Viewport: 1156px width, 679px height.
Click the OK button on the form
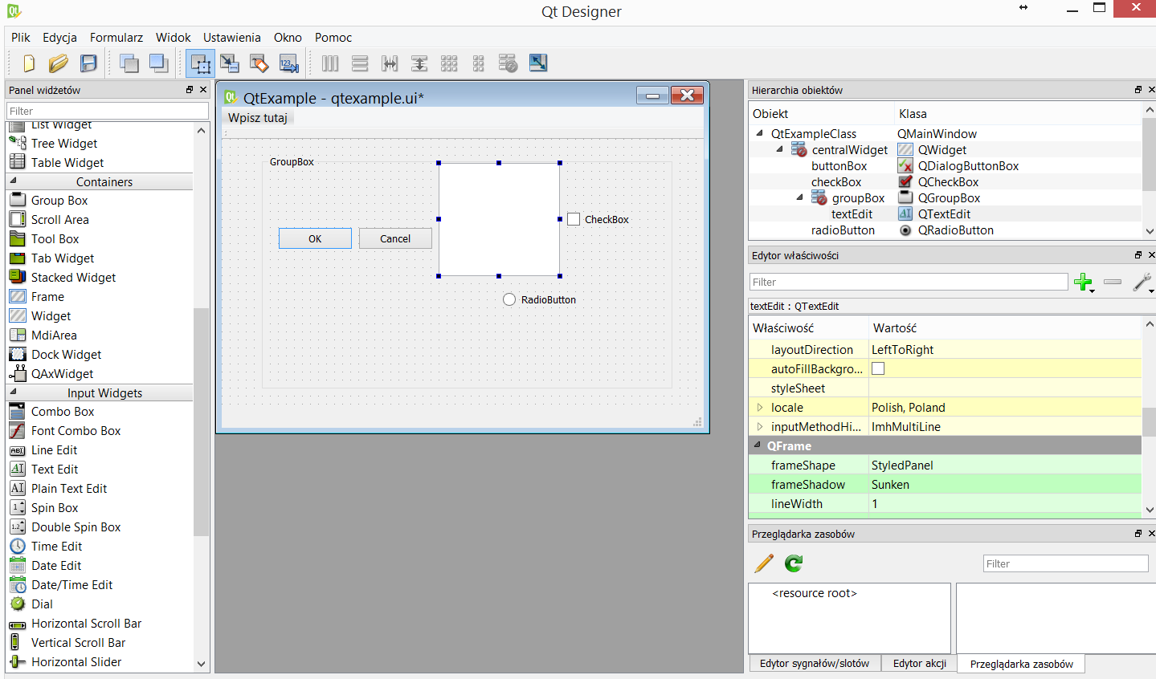[x=315, y=238]
